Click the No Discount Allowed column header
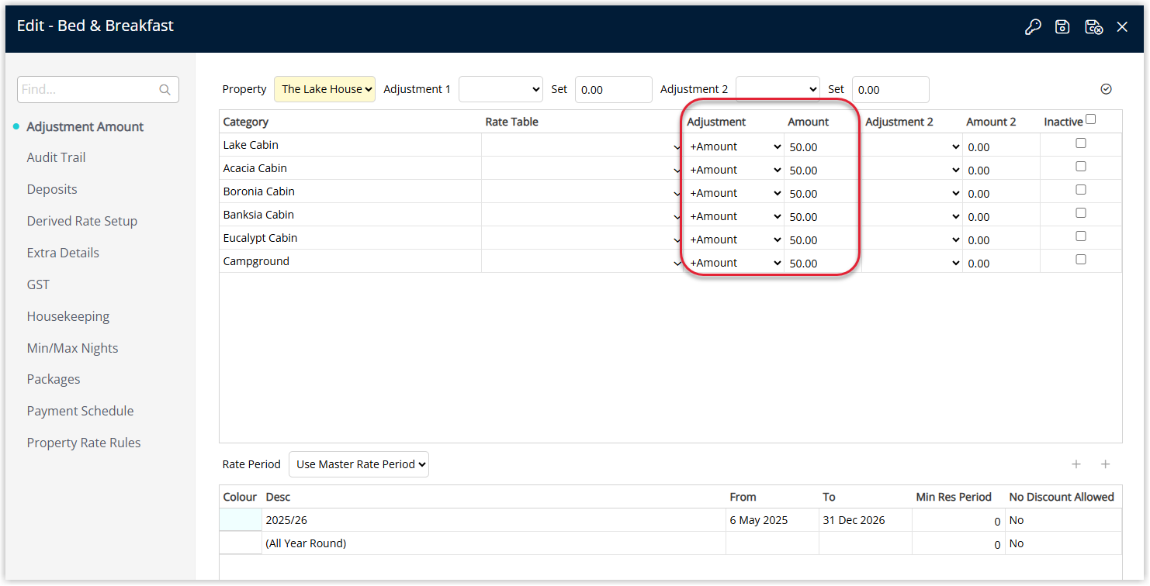Screen dimensions: 1150x586 1062,497
